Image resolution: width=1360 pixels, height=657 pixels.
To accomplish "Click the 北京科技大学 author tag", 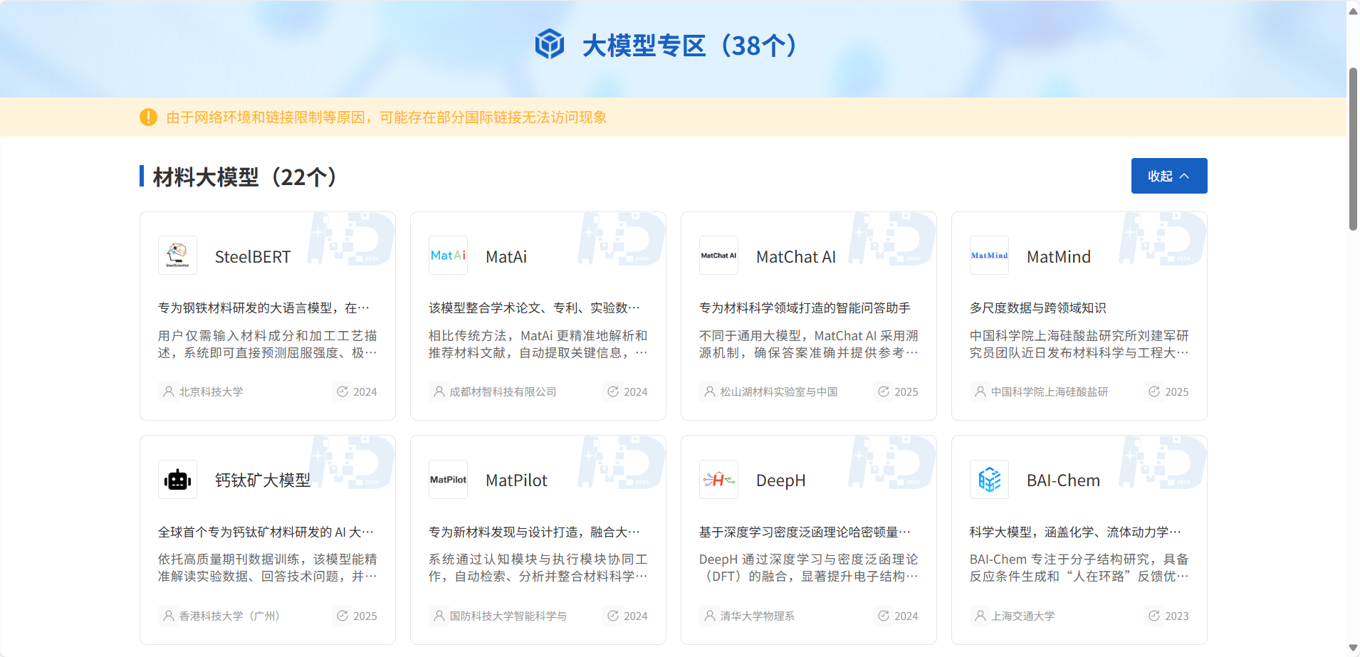I will (204, 391).
